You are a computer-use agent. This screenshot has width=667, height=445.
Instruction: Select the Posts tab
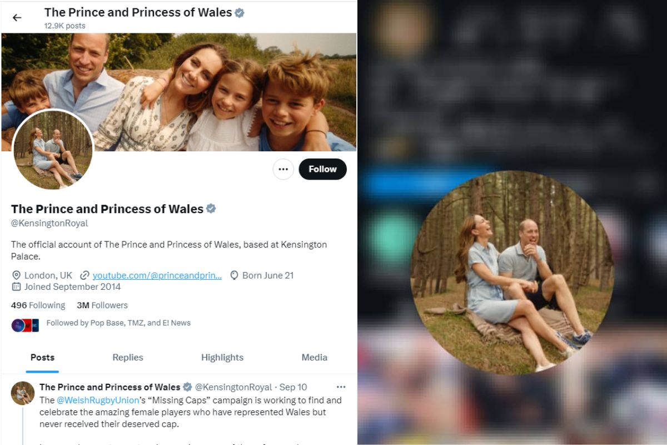pos(42,358)
